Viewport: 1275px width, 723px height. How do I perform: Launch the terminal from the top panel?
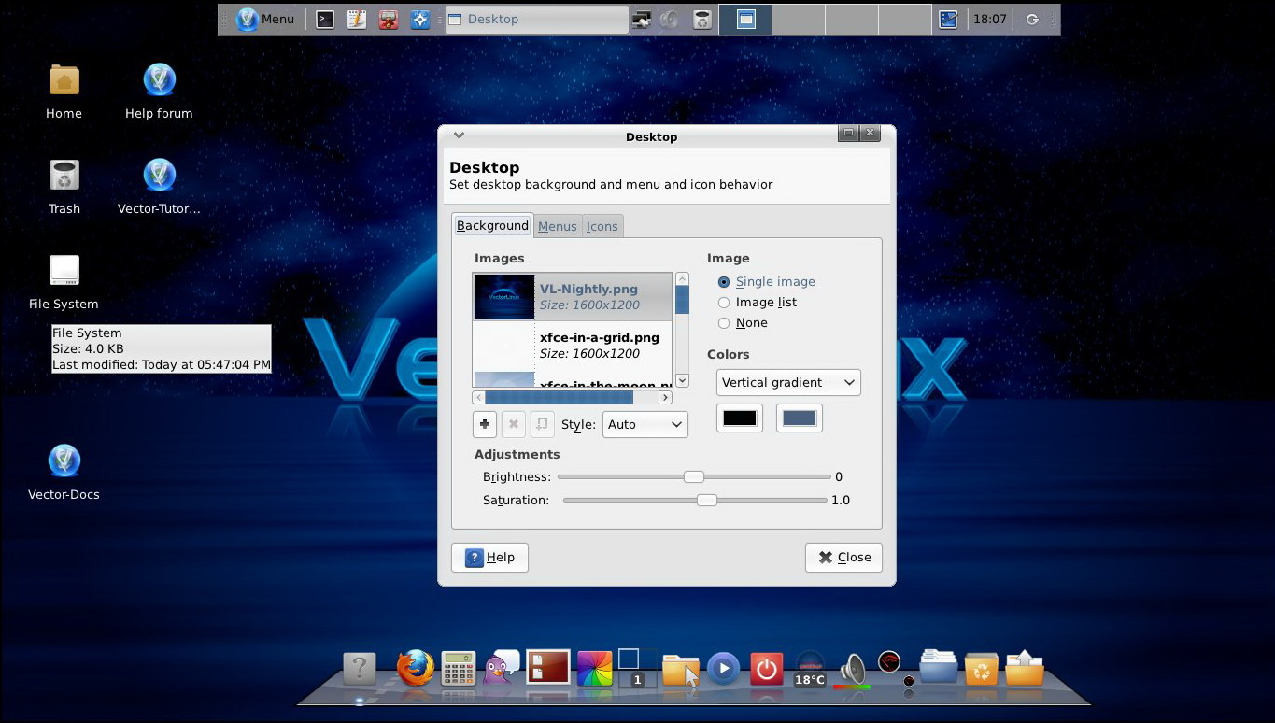[325, 19]
